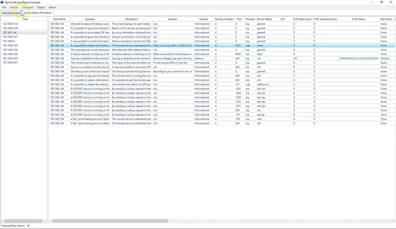This screenshot has width=396, height=229.
Task: Click port value 1028
Action: click(x=238, y=97)
